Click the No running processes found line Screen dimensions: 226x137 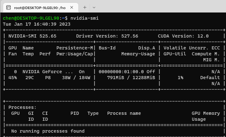(x=48, y=131)
